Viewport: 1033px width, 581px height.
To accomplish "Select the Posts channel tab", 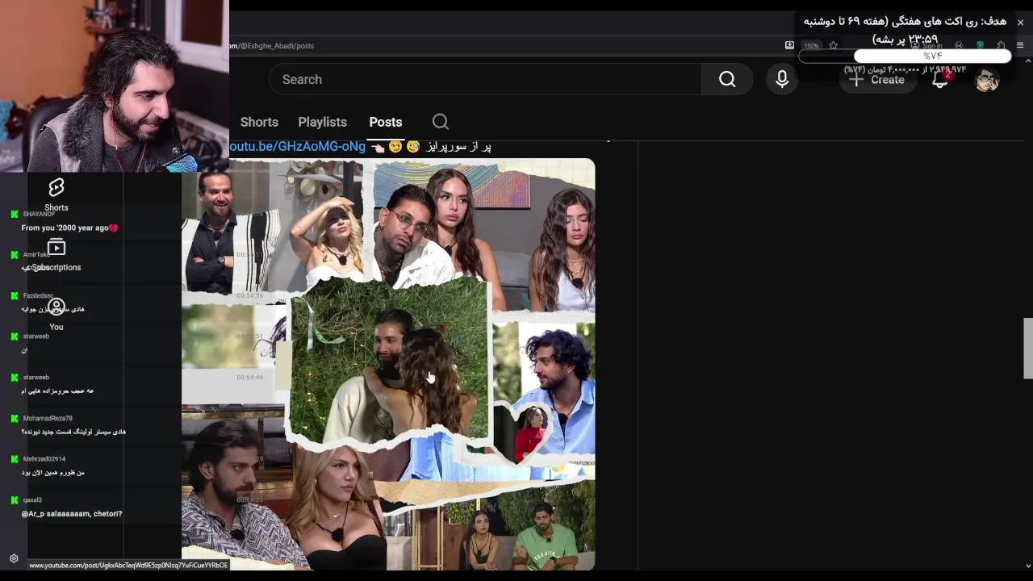I will tap(385, 122).
